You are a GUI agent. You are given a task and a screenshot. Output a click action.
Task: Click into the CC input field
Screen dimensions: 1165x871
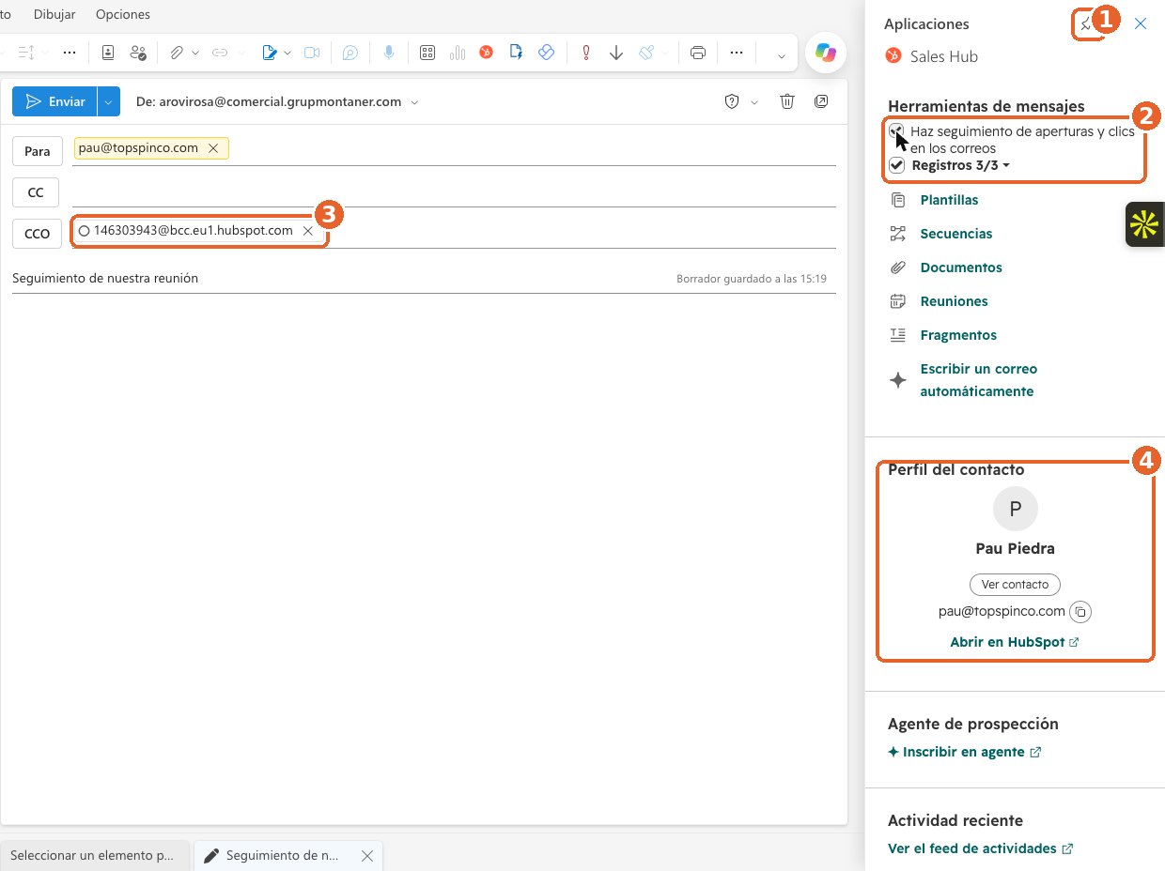tap(455, 192)
